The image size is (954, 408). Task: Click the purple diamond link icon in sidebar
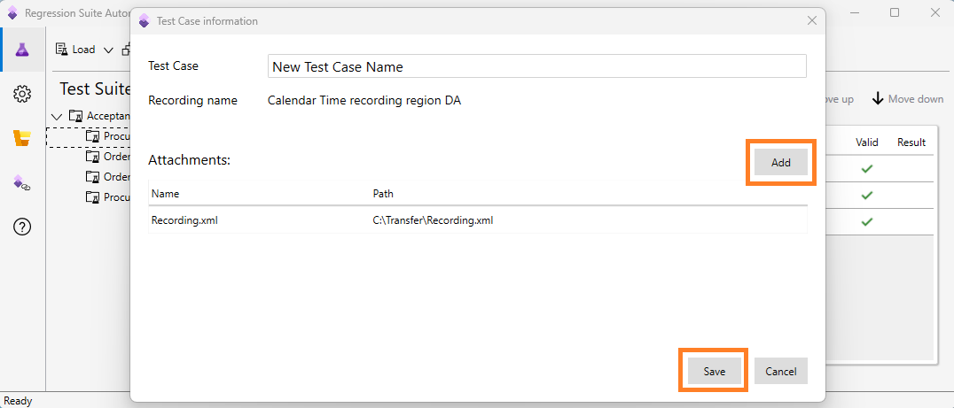click(22, 183)
